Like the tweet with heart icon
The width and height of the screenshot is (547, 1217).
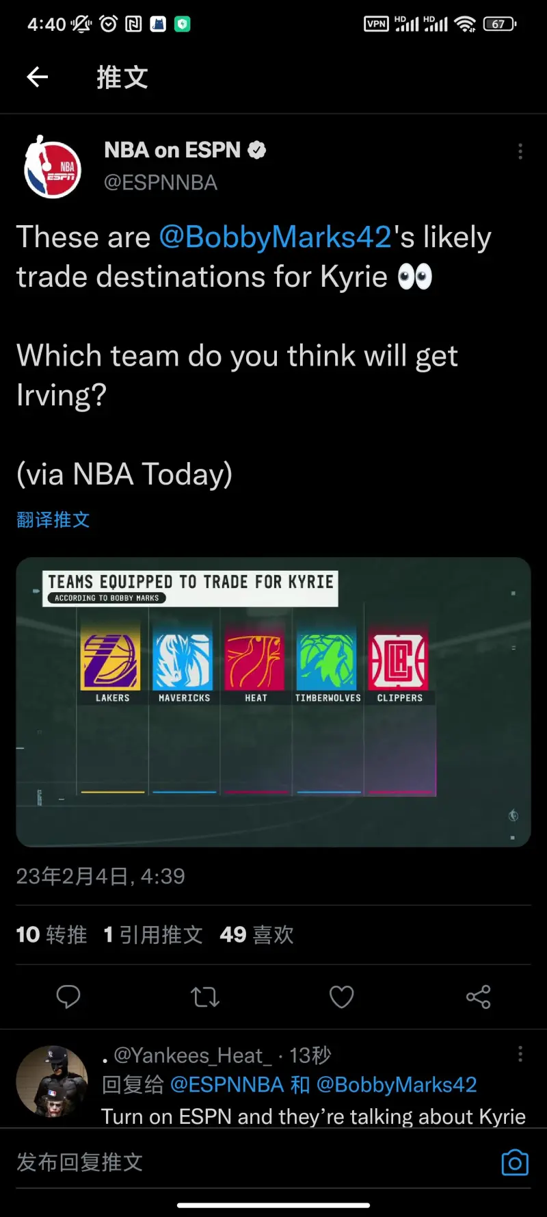(342, 997)
